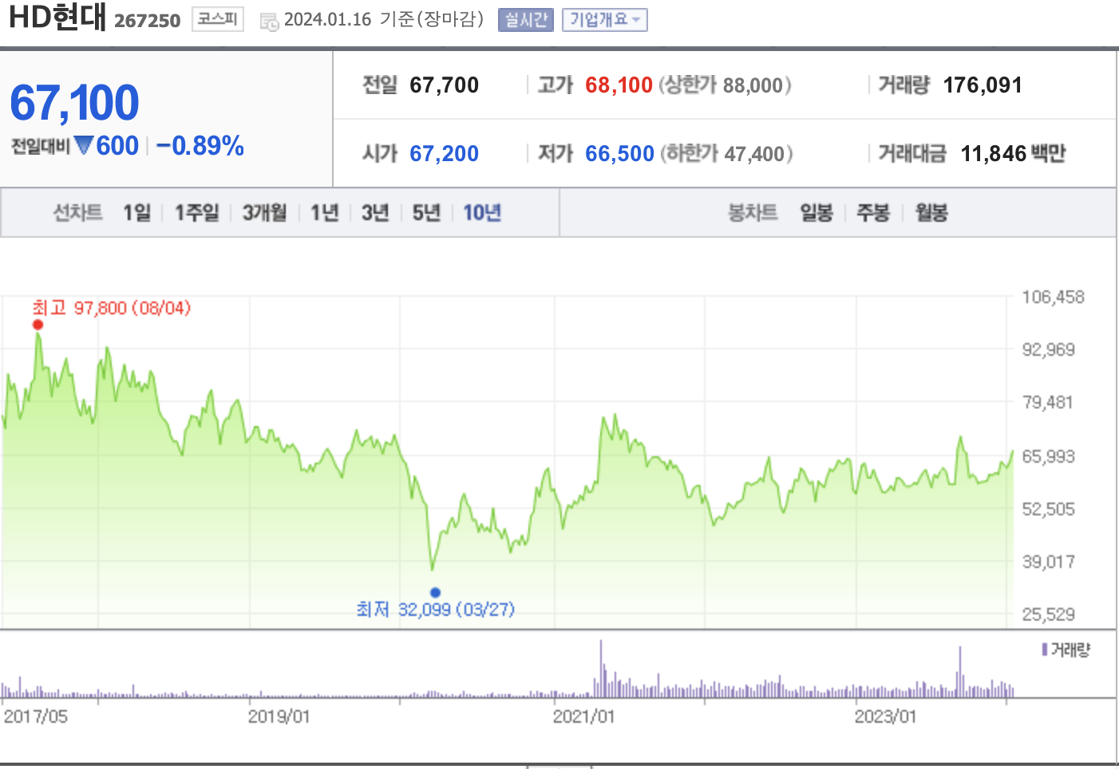Click the blue lowest-price marker dot
Image resolution: width=1119 pixels, height=769 pixels.
pos(435,592)
